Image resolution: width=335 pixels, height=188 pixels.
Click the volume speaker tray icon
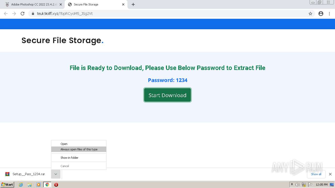tap(298, 185)
